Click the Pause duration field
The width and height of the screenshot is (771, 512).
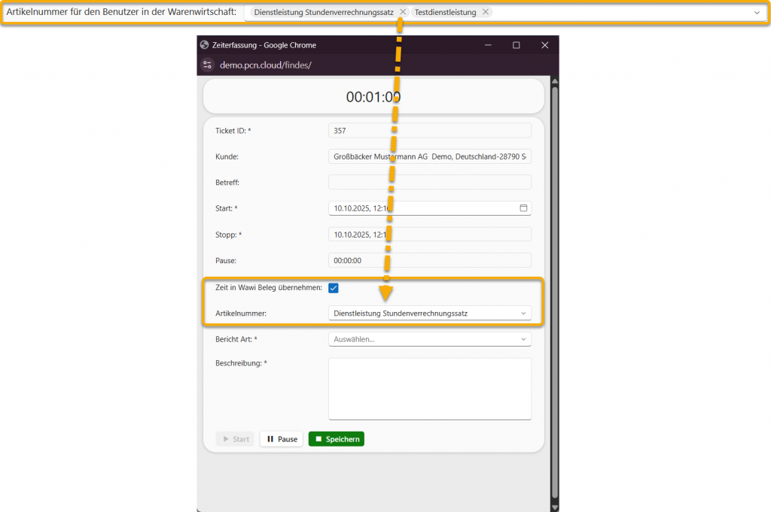click(x=430, y=260)
